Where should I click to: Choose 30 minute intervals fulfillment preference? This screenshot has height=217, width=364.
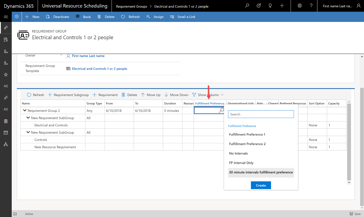[x=261, y=172]
